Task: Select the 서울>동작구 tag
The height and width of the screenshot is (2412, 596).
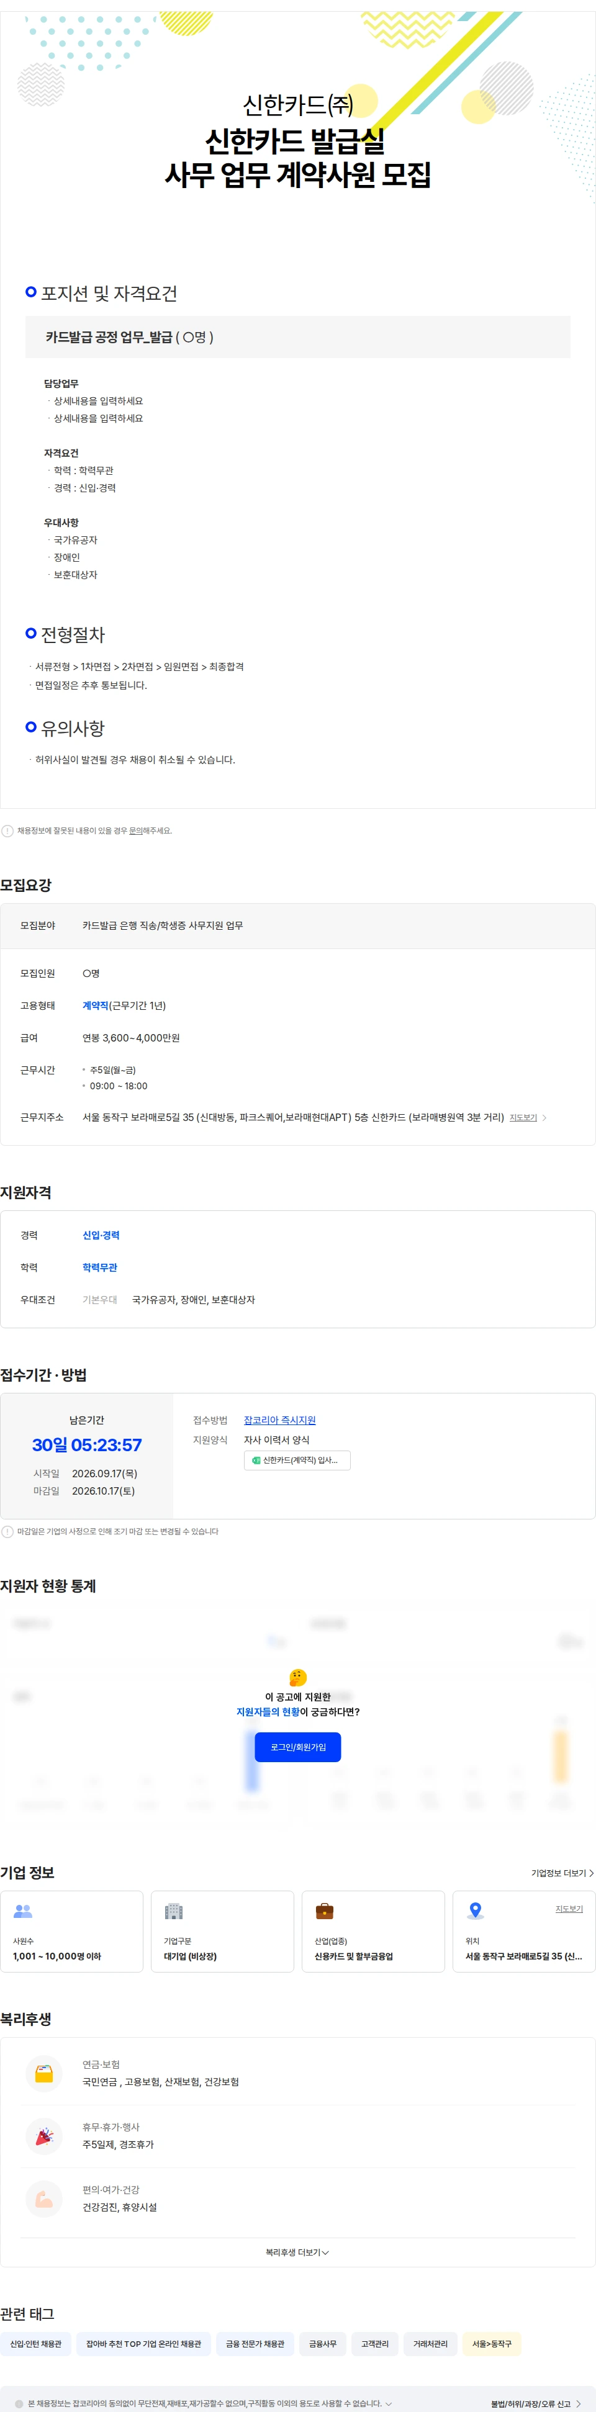Action: pyautogui.click(x=492, y=2344)
